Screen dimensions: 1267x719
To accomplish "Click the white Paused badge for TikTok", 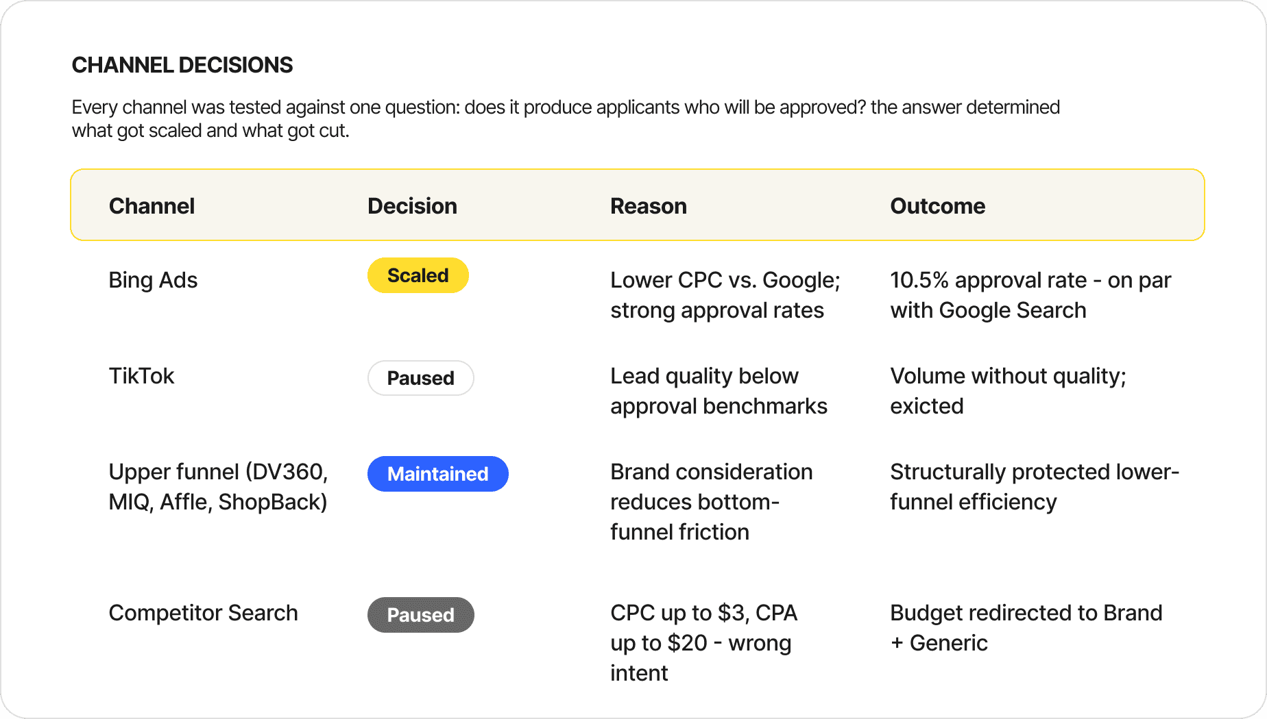I will click(x=421, y=378).
